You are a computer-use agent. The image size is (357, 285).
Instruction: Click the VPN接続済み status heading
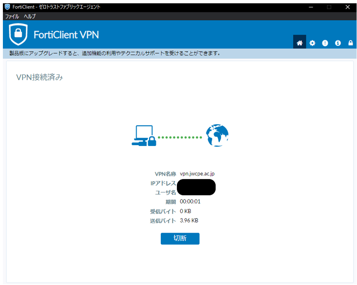pos(40,77)
